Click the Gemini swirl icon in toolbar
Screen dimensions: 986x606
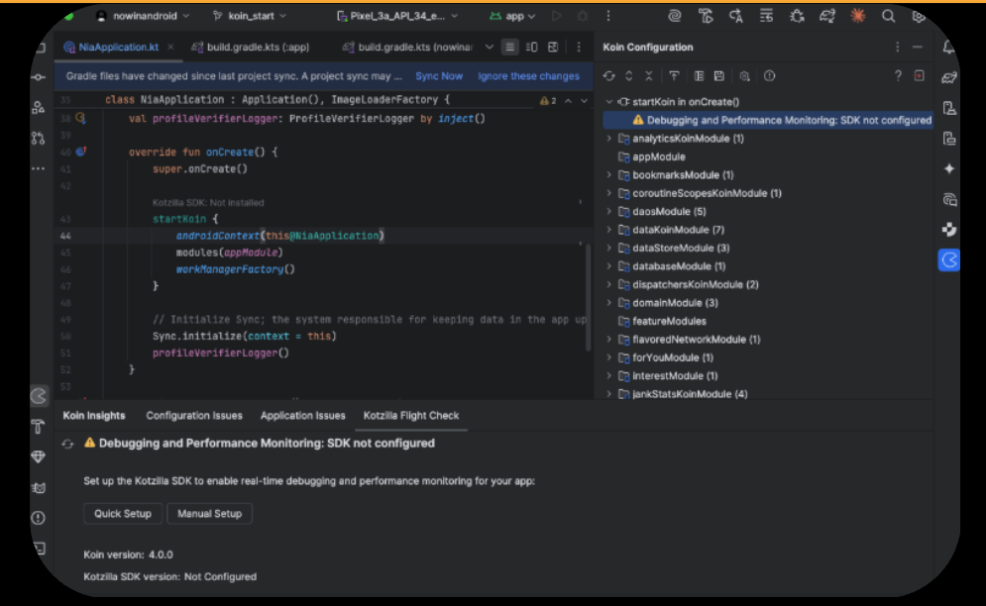pyautogui.click(x=675, y=16)
